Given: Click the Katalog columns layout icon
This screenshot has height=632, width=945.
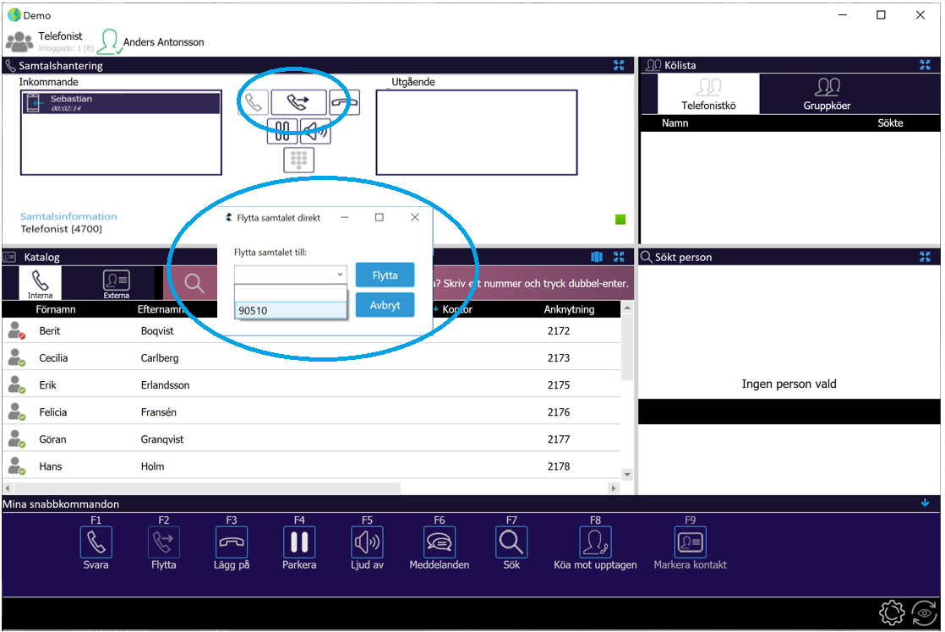Looking at the screenshot, I should [x=597, y=257].
